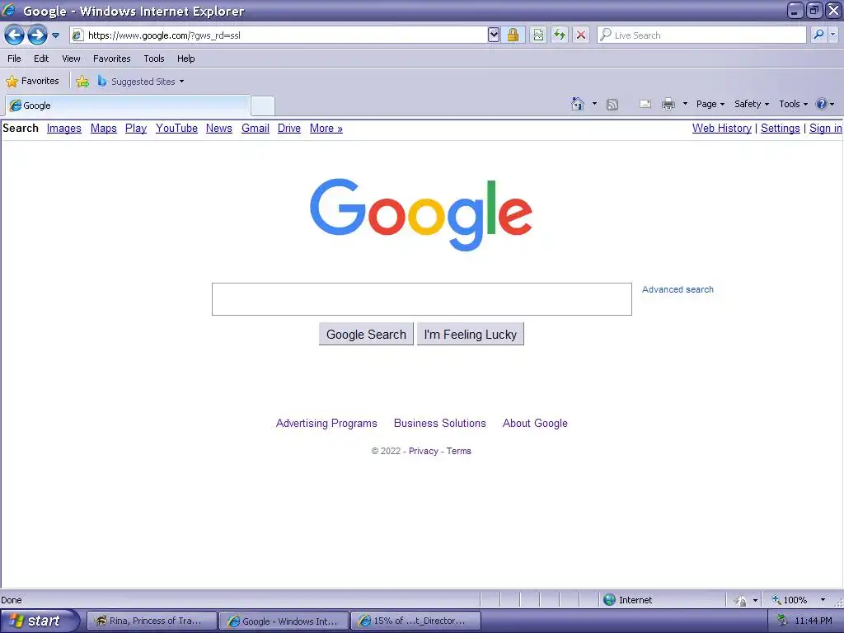This screenshot has width=844, height=633.
Task: Open the Windows start button
Action: [x=39, y=621]
